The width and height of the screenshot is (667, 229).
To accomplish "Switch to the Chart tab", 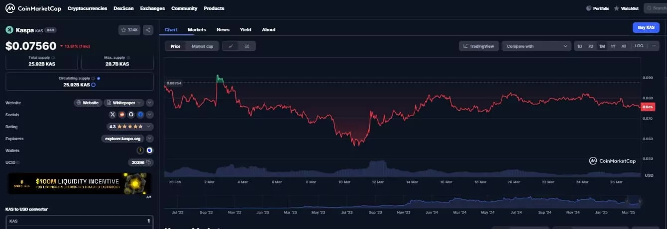I will [171, 30].
